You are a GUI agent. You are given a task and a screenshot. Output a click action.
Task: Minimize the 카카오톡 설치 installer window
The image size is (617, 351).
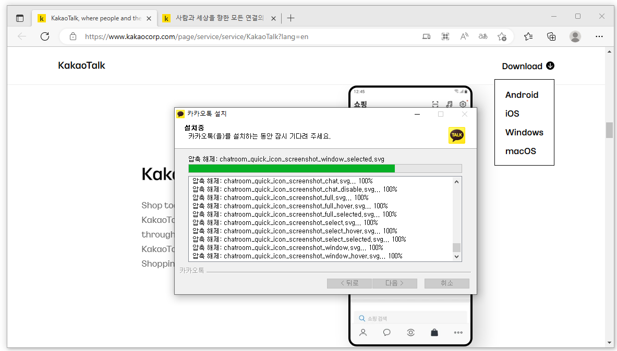417,114
